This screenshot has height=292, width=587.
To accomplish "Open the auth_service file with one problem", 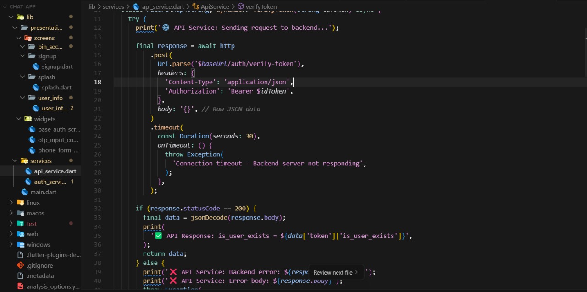I will (50, 182).
